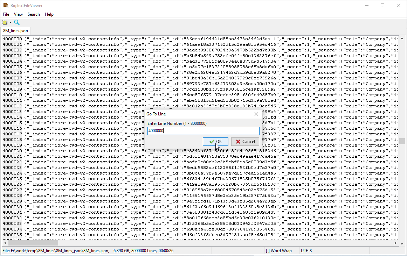Select the 8M_lines.json tab
The width and height of the screenshot is (407, 256).
(15, 30)
